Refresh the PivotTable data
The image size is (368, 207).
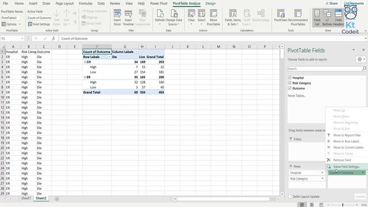click(160, 18)
